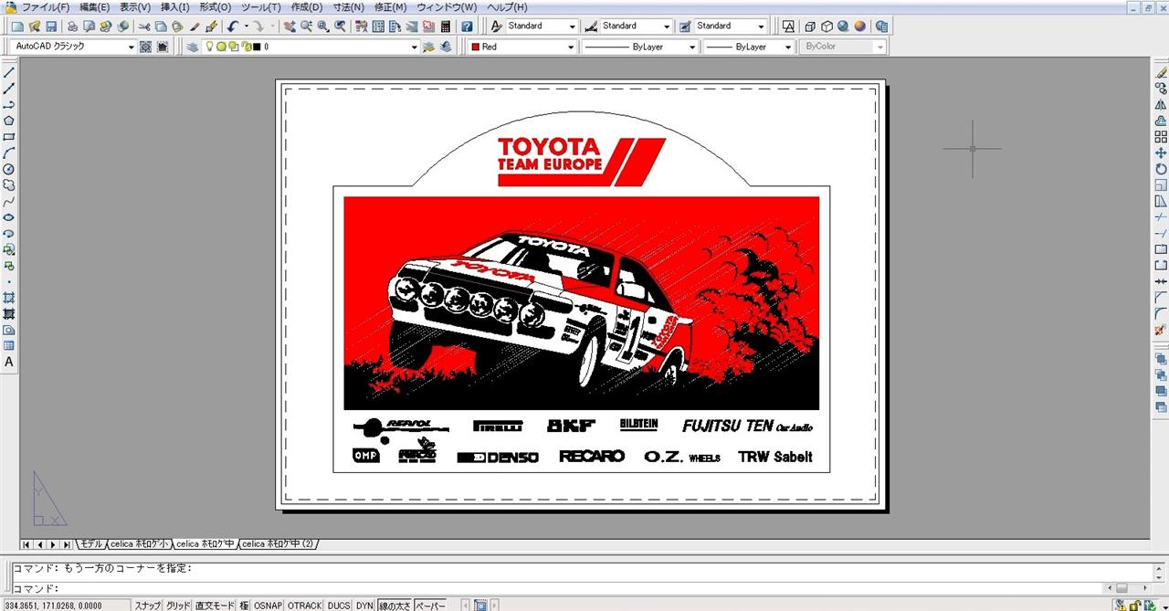Click layer 0 black color swatch
This screenshot has height=611, width=1169.
click(x=257, y=47)
